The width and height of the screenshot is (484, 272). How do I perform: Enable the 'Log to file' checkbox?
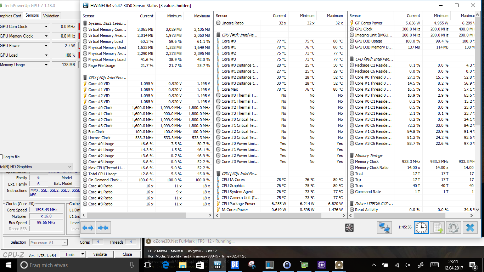(x=2, y=157)
